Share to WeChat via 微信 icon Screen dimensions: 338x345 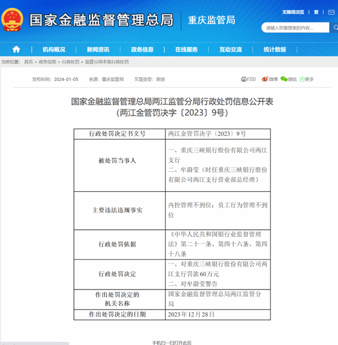click(x=289, y=79)
